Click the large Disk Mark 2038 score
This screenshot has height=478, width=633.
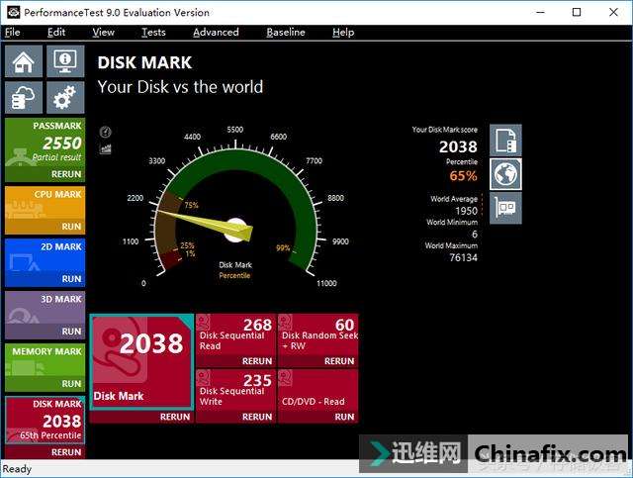click(151, 343)
